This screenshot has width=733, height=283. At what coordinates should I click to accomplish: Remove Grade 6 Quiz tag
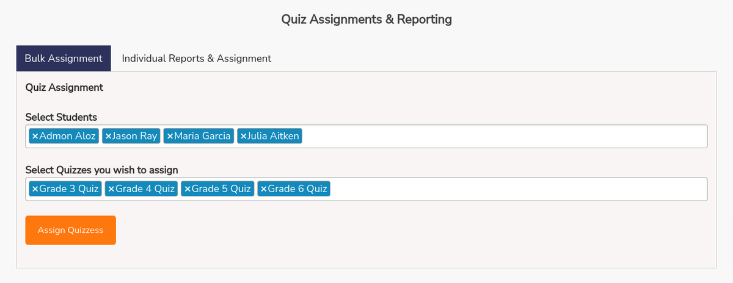tap(264, 189)
